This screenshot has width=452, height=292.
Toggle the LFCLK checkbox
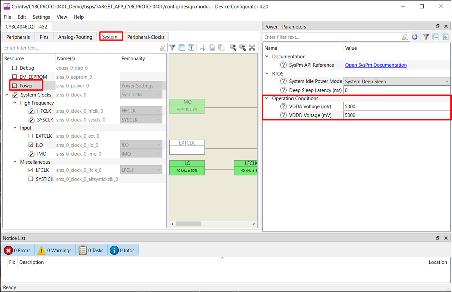coord(31,170)
